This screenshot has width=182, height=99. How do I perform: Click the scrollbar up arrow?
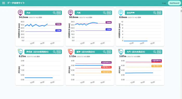coord(181,7)
